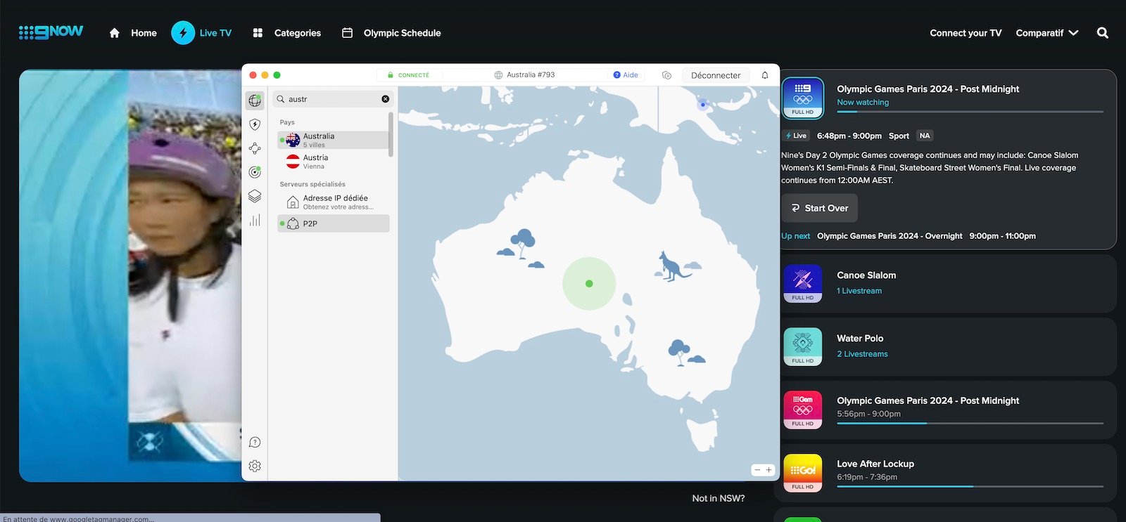Open the globe VPN servers tab in NordVPN sidebar
Screen dimensions: 1126x522
[255, 100]
